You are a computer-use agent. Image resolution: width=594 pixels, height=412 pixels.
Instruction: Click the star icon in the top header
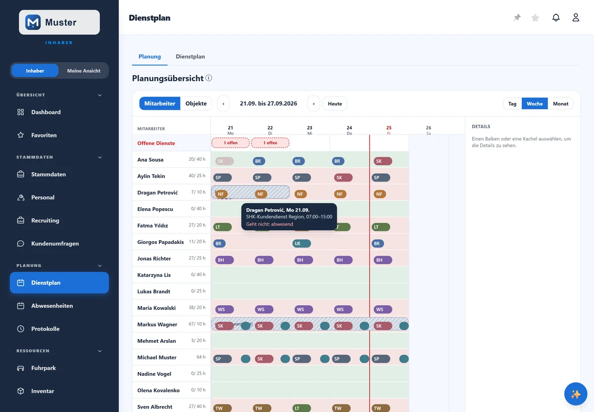tap(535, 18)
